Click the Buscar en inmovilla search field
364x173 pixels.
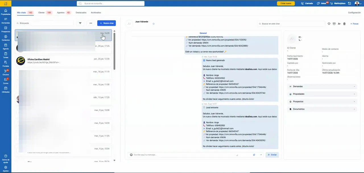click(x=111, y=3)
